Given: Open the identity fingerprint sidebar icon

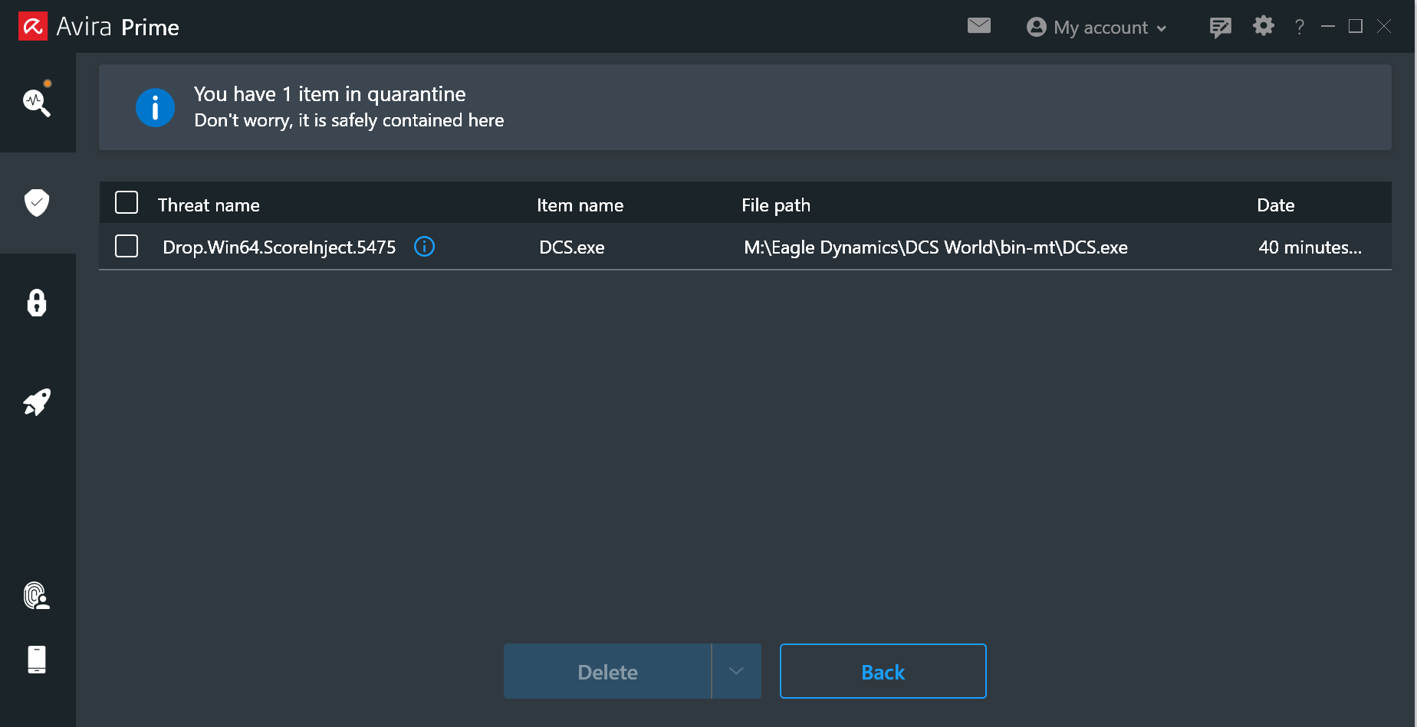Looking at the screenshot, I should [x=37, y=596].
